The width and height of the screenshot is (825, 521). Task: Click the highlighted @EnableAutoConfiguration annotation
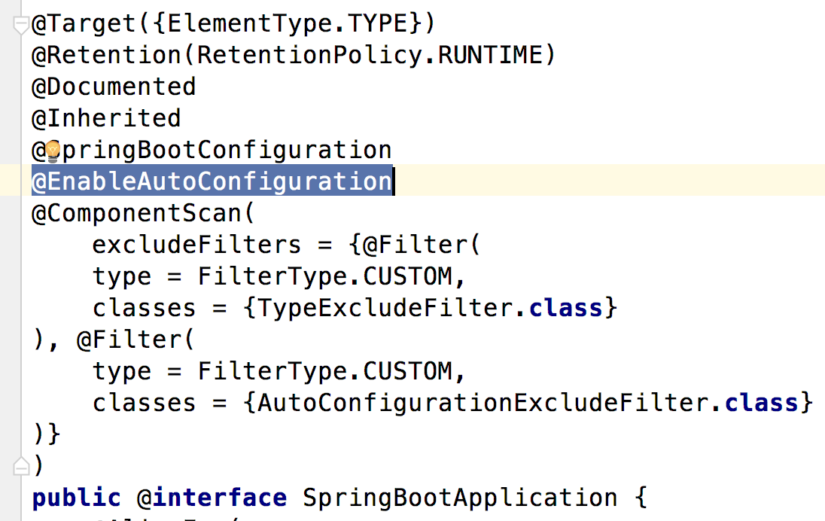pos(212,182)
